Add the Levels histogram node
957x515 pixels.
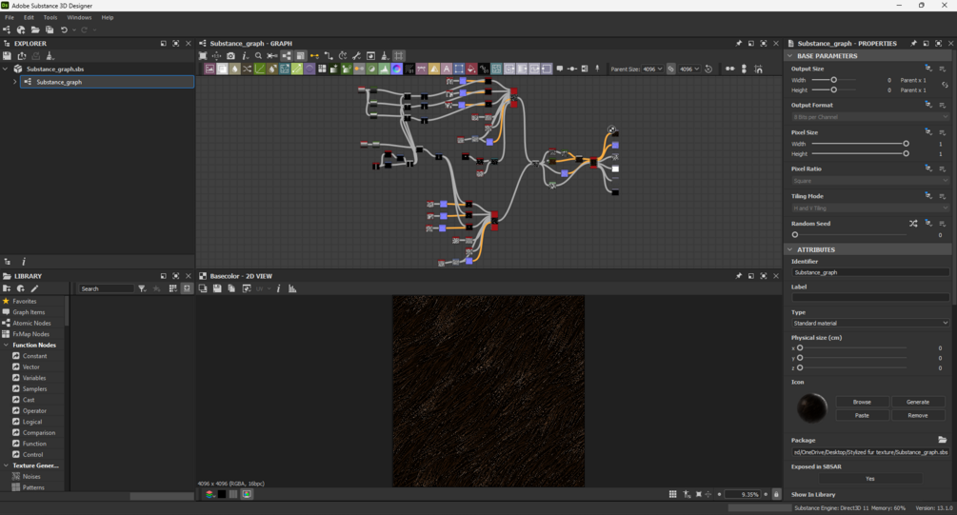pyautogui.click(x=385, y=69)
